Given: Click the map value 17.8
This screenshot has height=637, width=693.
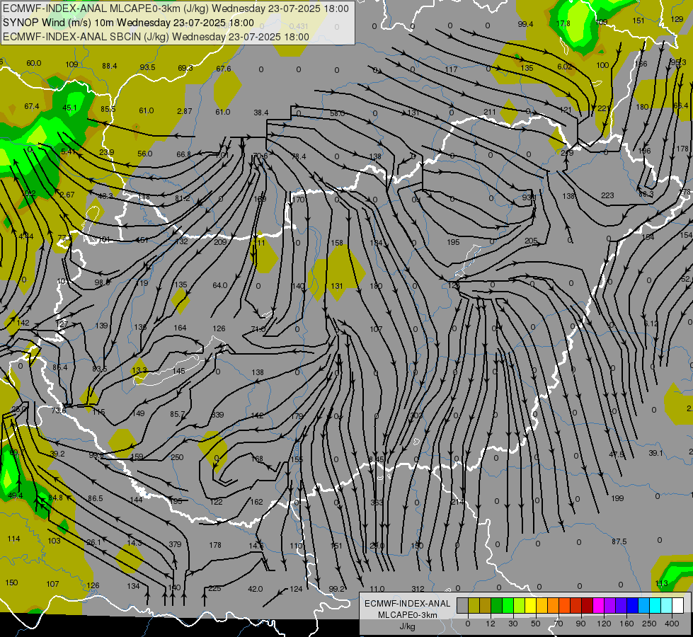Looking at the screenshot, I should tap(563, 23).
